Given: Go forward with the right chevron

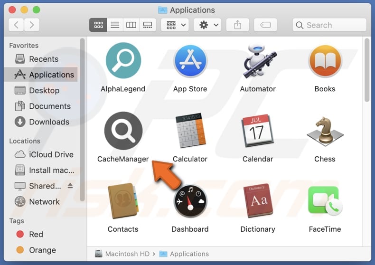Looking at the screenshot, I should click(32, 25).
